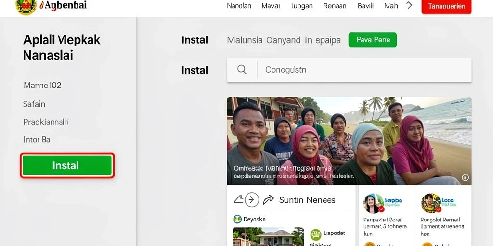Screen dimensions: 493x246
Task: Open the Renaan menu item
Action: pyautogui.click(x=335, y=6)
